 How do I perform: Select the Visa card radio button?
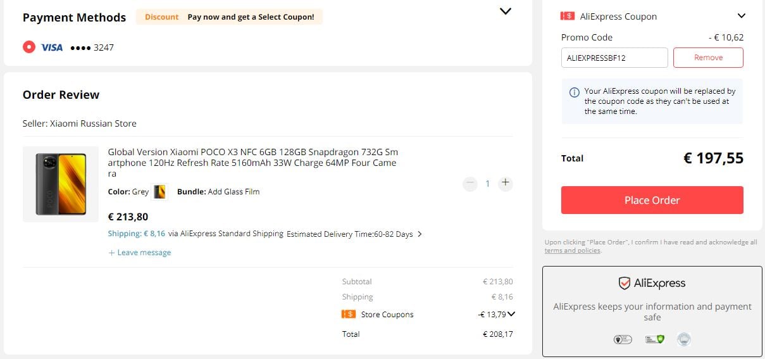(28, 47)
